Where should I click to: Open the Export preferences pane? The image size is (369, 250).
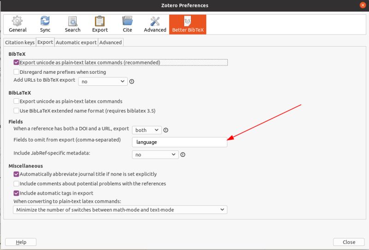100,24
